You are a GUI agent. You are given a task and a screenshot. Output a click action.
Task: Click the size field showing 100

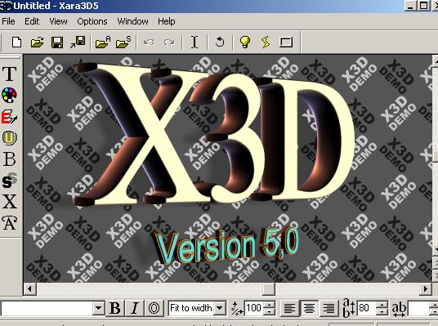pyautogui.click(x=254, y=308)
